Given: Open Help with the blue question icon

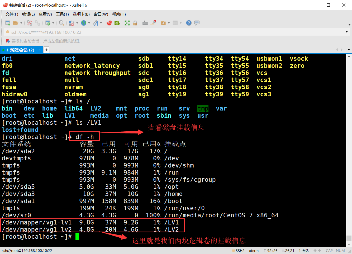Looking at the screenshot, I should tap(189, 23).
